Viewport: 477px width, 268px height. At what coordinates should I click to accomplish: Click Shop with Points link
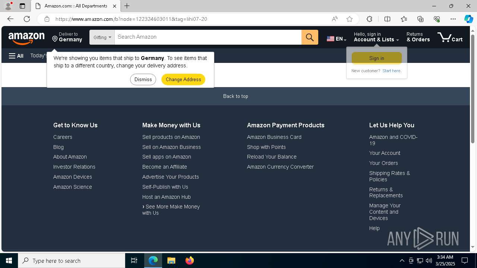[266, 147]
